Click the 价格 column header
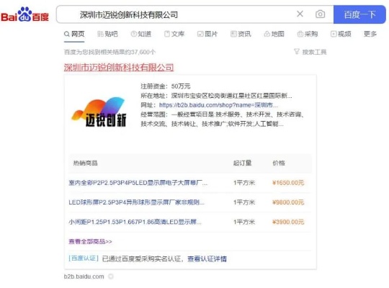Image resolution: width=389 pixels, height=288 pixels. tap(279, 163)
